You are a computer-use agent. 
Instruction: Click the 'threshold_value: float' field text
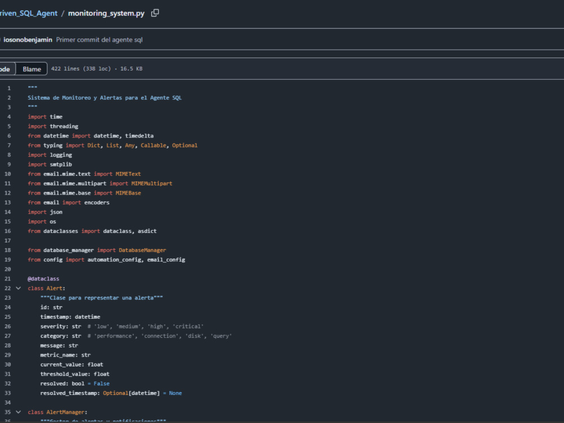[75, 374]
